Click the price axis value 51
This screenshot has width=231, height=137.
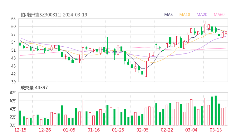(13, 50)
